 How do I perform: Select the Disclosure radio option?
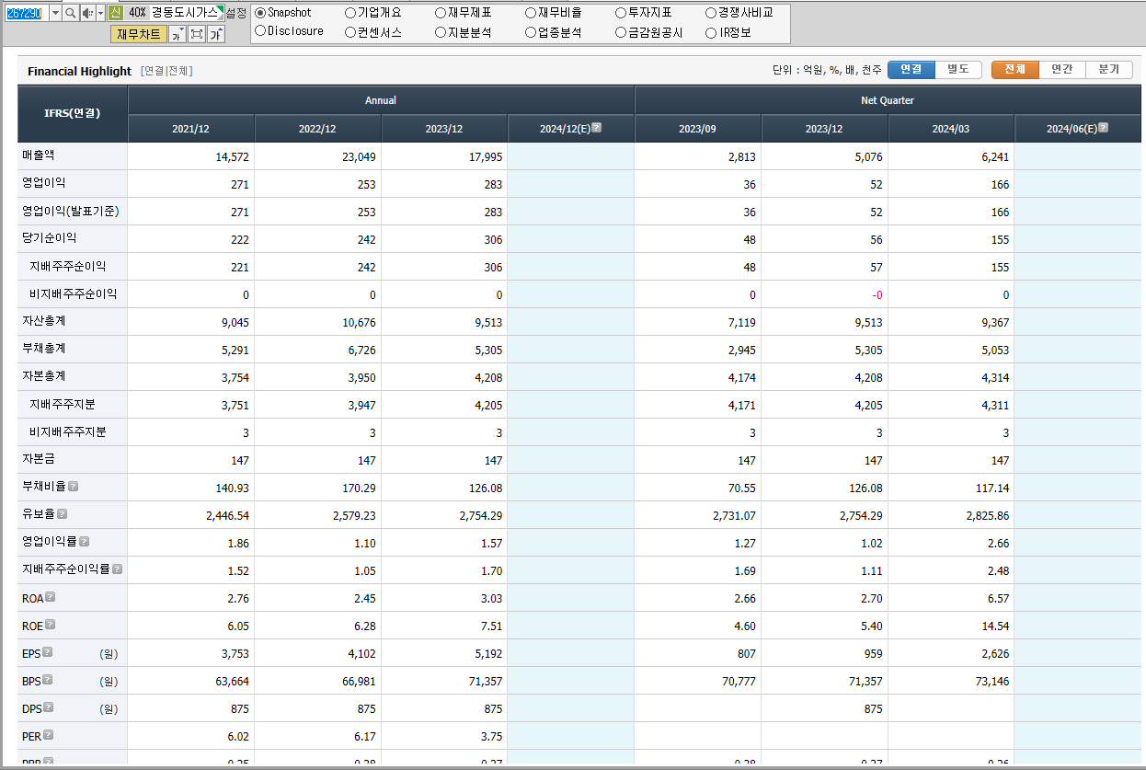click(260, 31)
